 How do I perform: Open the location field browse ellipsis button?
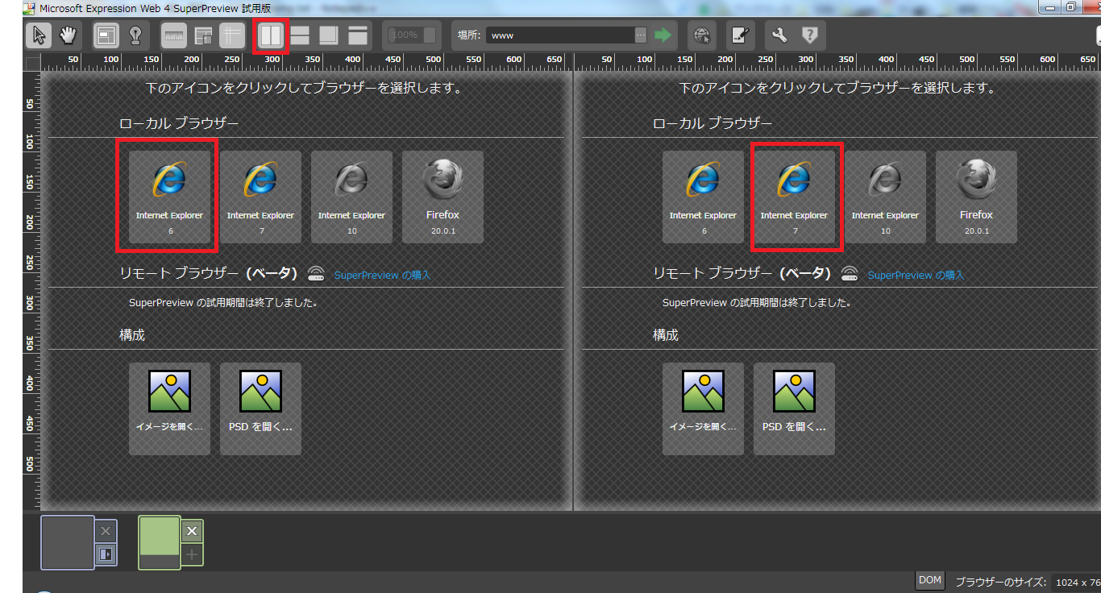pos(640,35)
